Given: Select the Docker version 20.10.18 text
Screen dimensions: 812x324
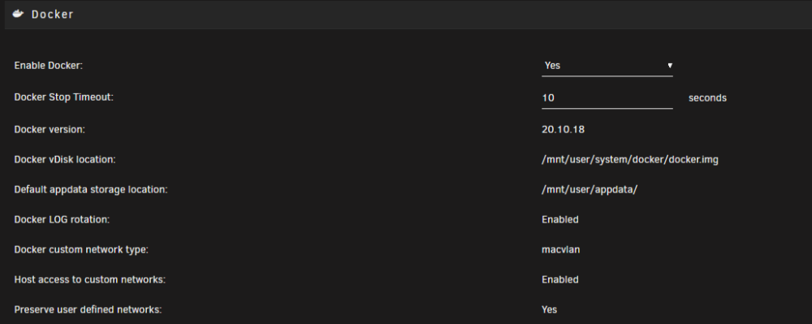Looking at the screenshot, I should pyautogui.click(x=563, y=129).
